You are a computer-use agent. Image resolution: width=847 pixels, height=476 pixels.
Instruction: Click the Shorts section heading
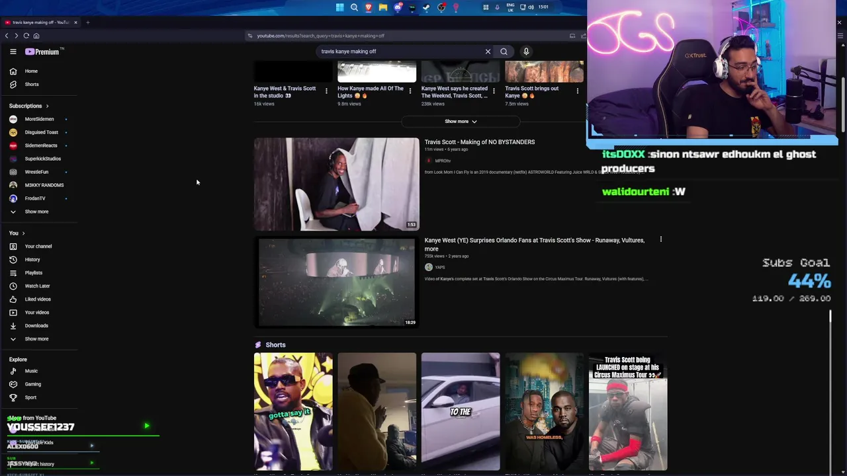[x=275, y=344]
